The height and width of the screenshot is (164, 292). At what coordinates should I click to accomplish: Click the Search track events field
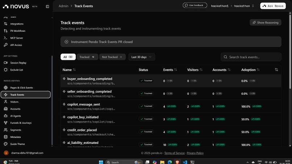251,57
